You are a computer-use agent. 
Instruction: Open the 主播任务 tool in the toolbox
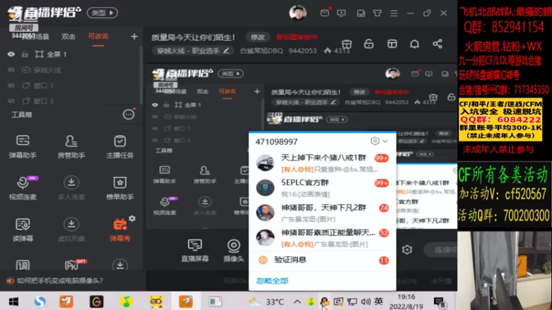point(119,146)
